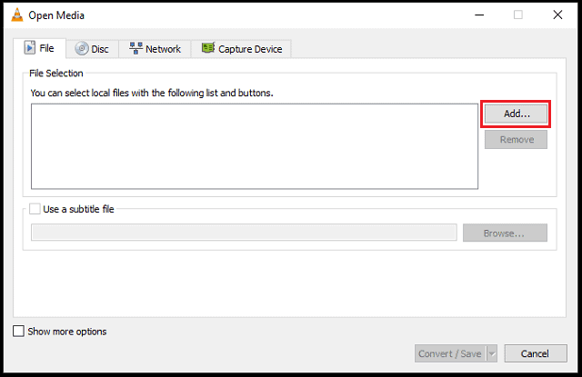Viewport: 582px width, 377px height.
Task: Click the Add... button
Action: (516, 114)
